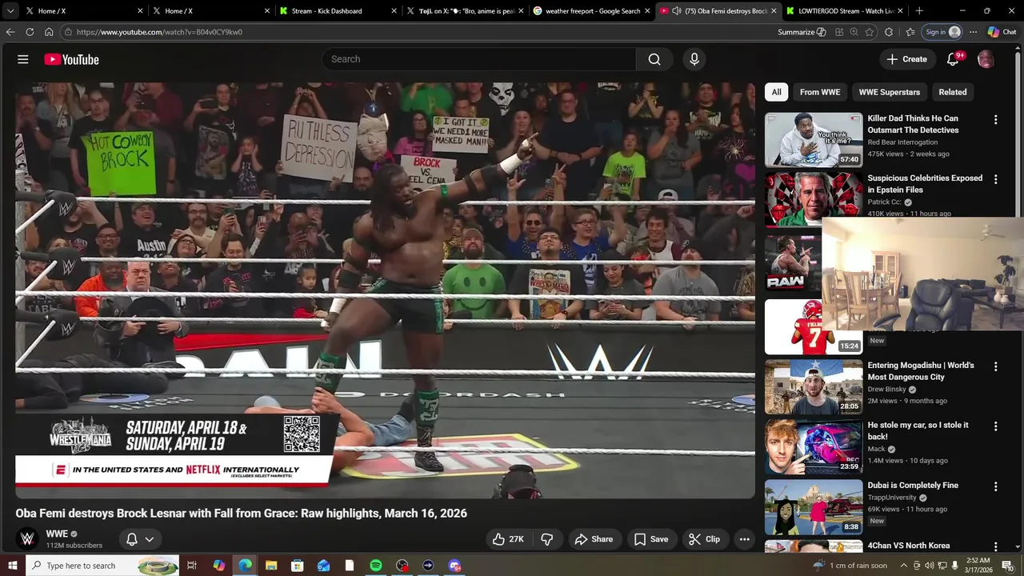Image resolution: width=1024 pixels, height=576 pixels.
Task: Dislike the video with the thumbs-down button
Action: click(x=547, y=539)
